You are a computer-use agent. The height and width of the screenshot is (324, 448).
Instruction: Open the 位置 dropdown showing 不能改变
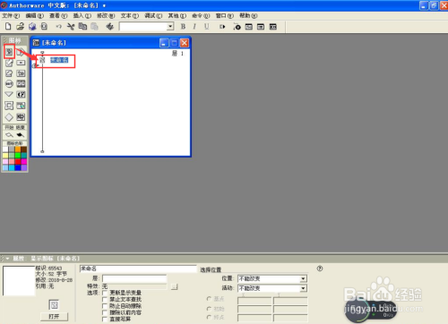pyautogui.click(x=272, y=278)
